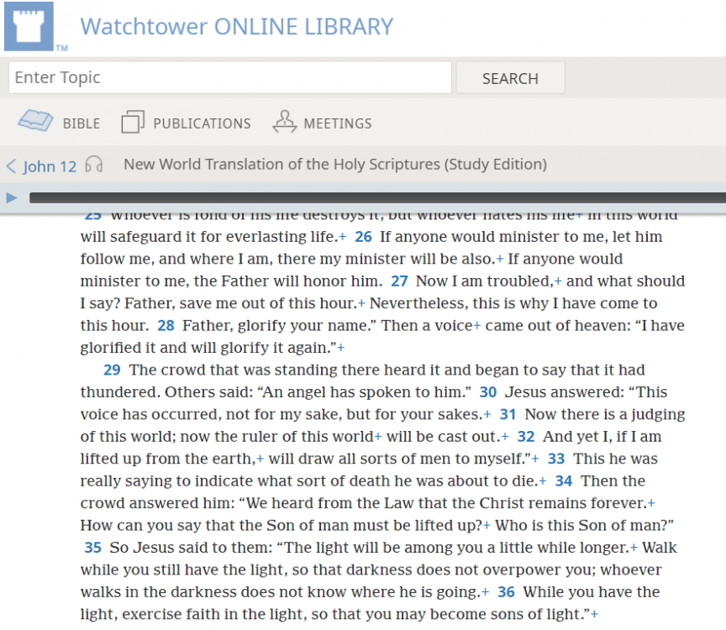This screenshot has height=630, width=726.
Task: Play the John 12 audio recording
Action: click(x=10, y=197)
